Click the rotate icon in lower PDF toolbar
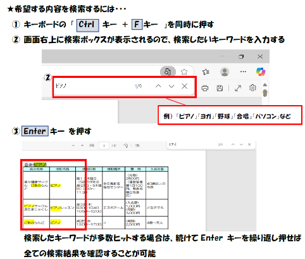The width and height of the screenshot is (305, 259). pyautogui.click(x=126, y=146)
